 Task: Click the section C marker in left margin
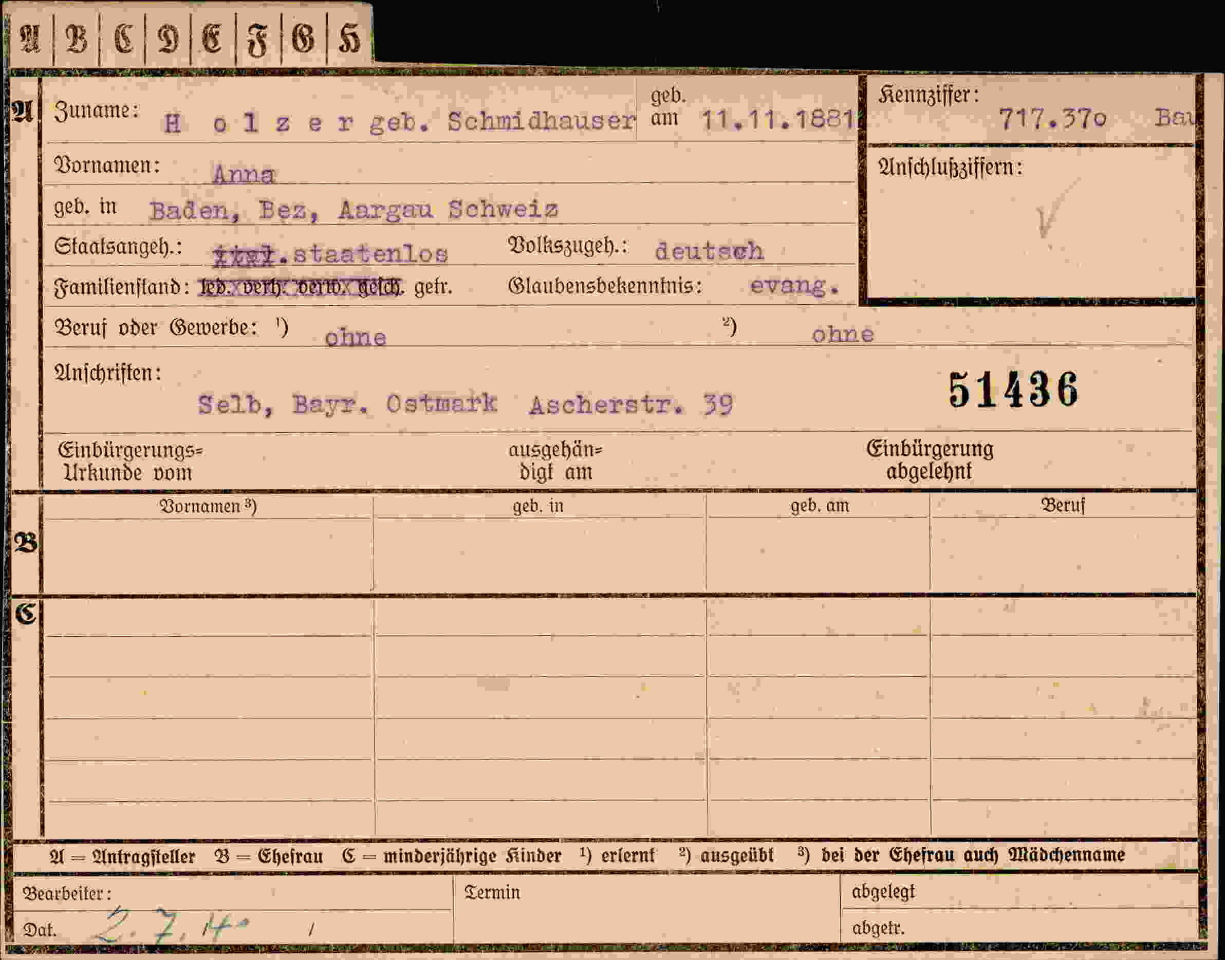click(26, 614)
